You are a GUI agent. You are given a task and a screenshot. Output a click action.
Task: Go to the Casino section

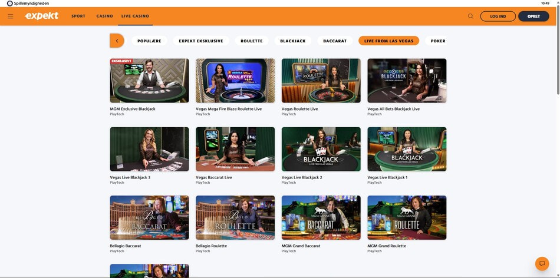coord(105,16)
